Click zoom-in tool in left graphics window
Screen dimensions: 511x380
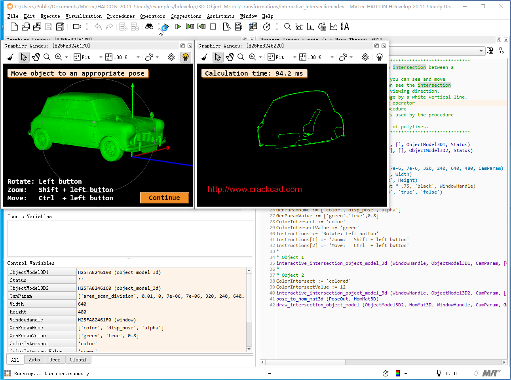pos(59,57)
